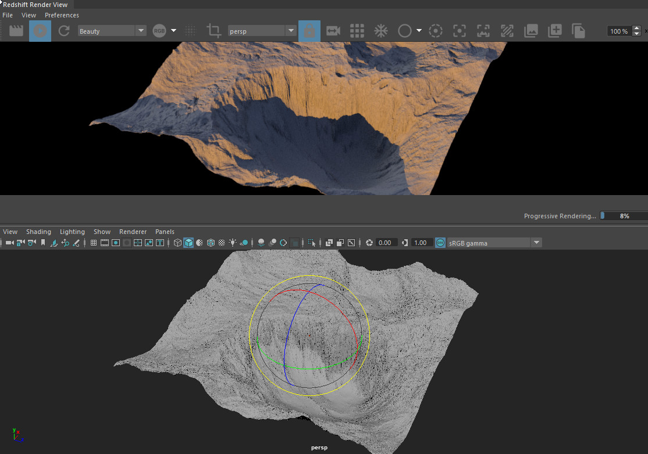The width and height of the screenshot is (648, 454).
Task: Open the Lighting menu in the viewport
Action: pos(72,231)
